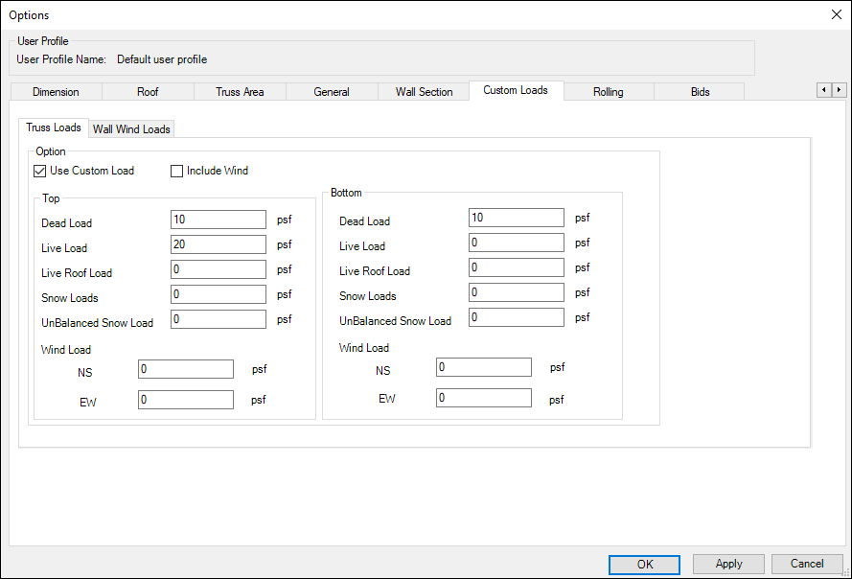
Task: Cancel the Options dialog
Action: (x=808, y=564)
